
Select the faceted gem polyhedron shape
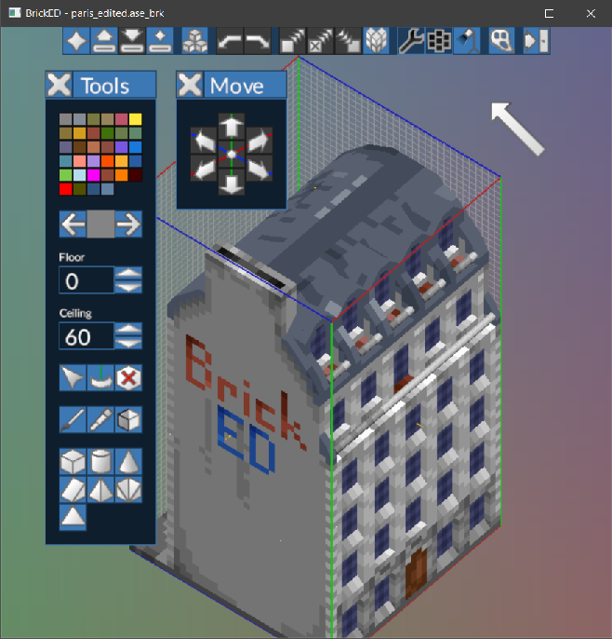[x=128, y=489]
